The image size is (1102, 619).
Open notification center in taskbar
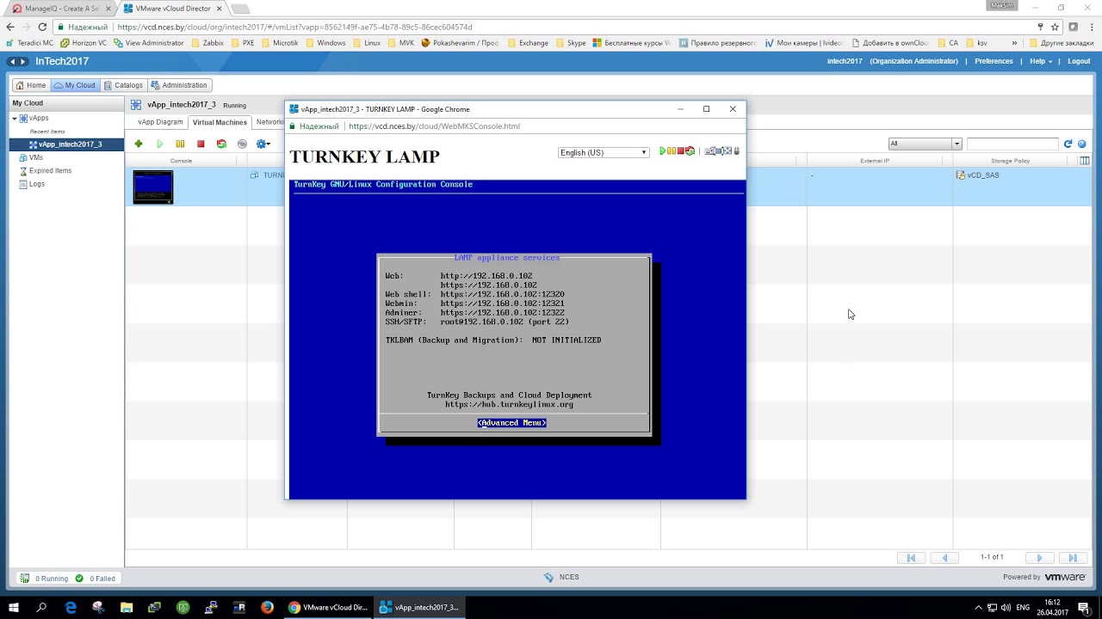coord(1084,607)
